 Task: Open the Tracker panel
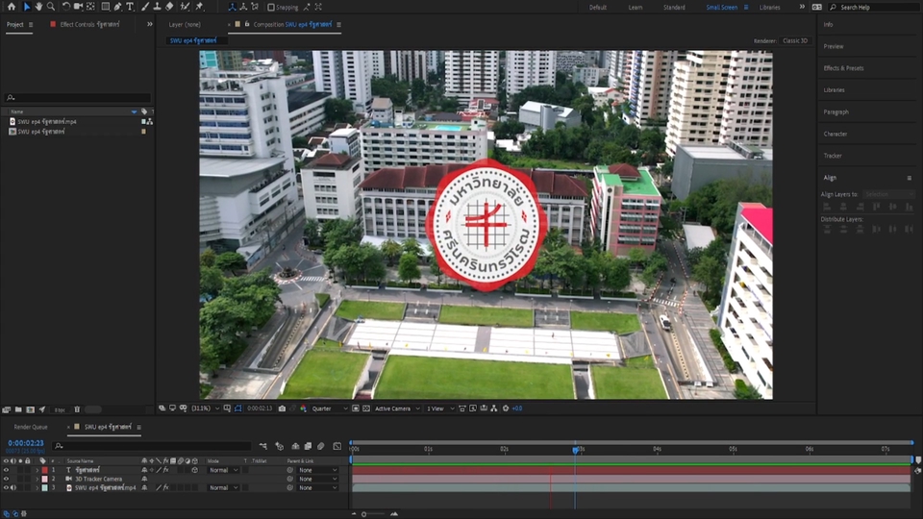tap(833, 156)
